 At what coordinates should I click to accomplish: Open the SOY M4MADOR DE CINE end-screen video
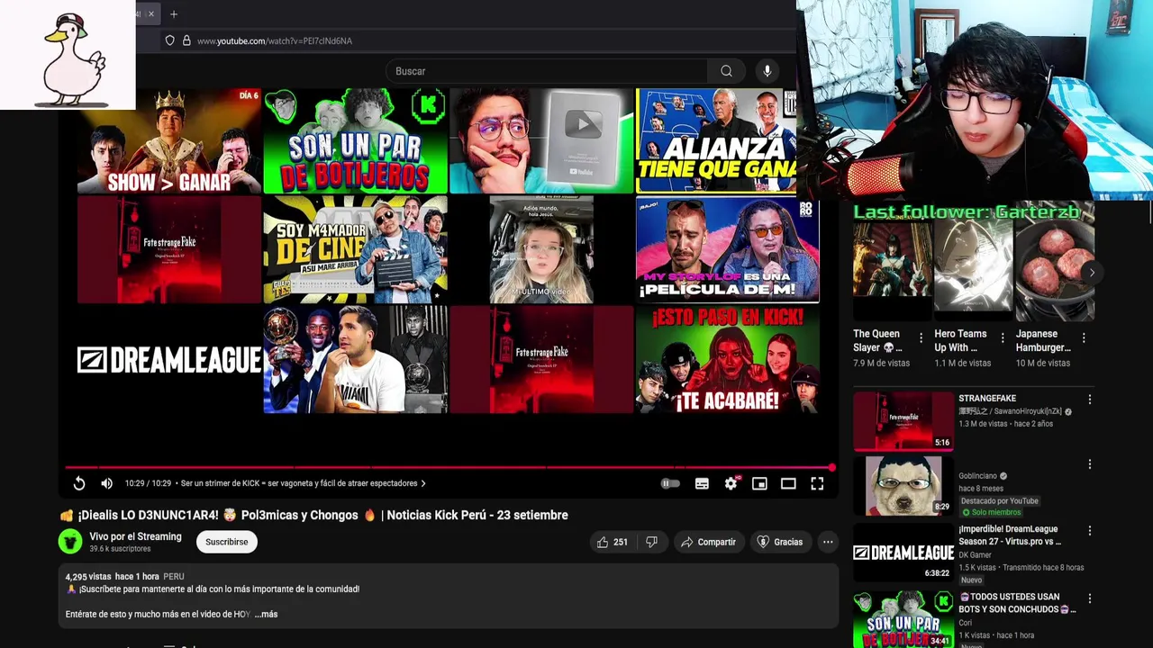click(355, 250)
